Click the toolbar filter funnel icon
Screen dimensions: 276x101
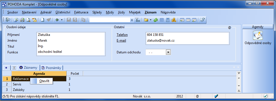coord(138,20)
